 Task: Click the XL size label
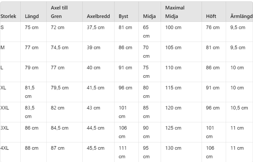pos(3,88)
